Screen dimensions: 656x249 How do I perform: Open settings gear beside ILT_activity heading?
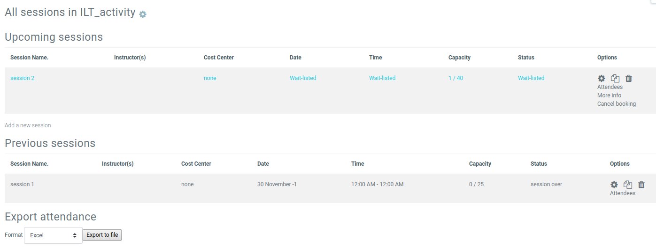[x=143, y=15]
